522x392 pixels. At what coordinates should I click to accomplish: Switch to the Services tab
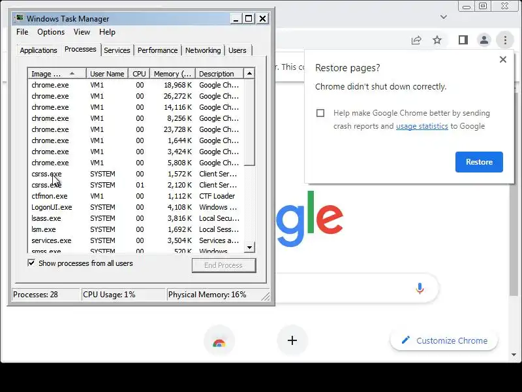pyautogui.click(x=117, y=50)
